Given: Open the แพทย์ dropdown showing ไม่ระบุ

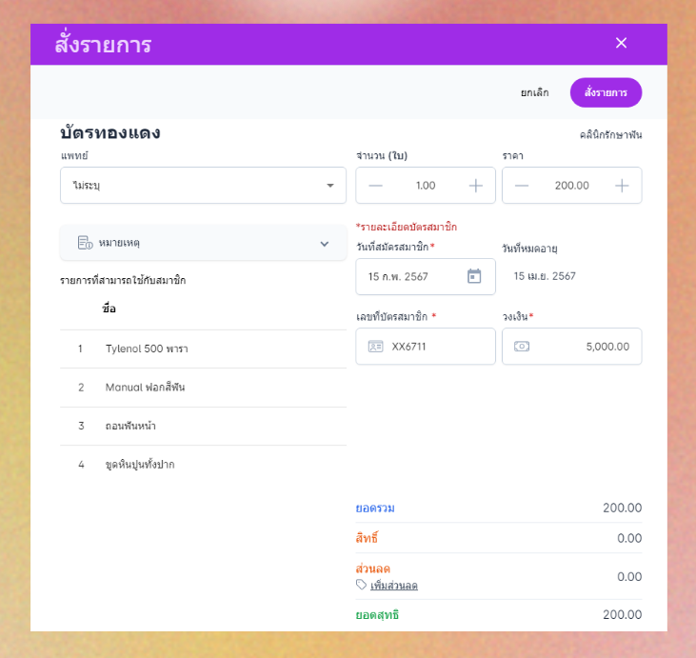Looking at the screenshot, I should point(204,185).
